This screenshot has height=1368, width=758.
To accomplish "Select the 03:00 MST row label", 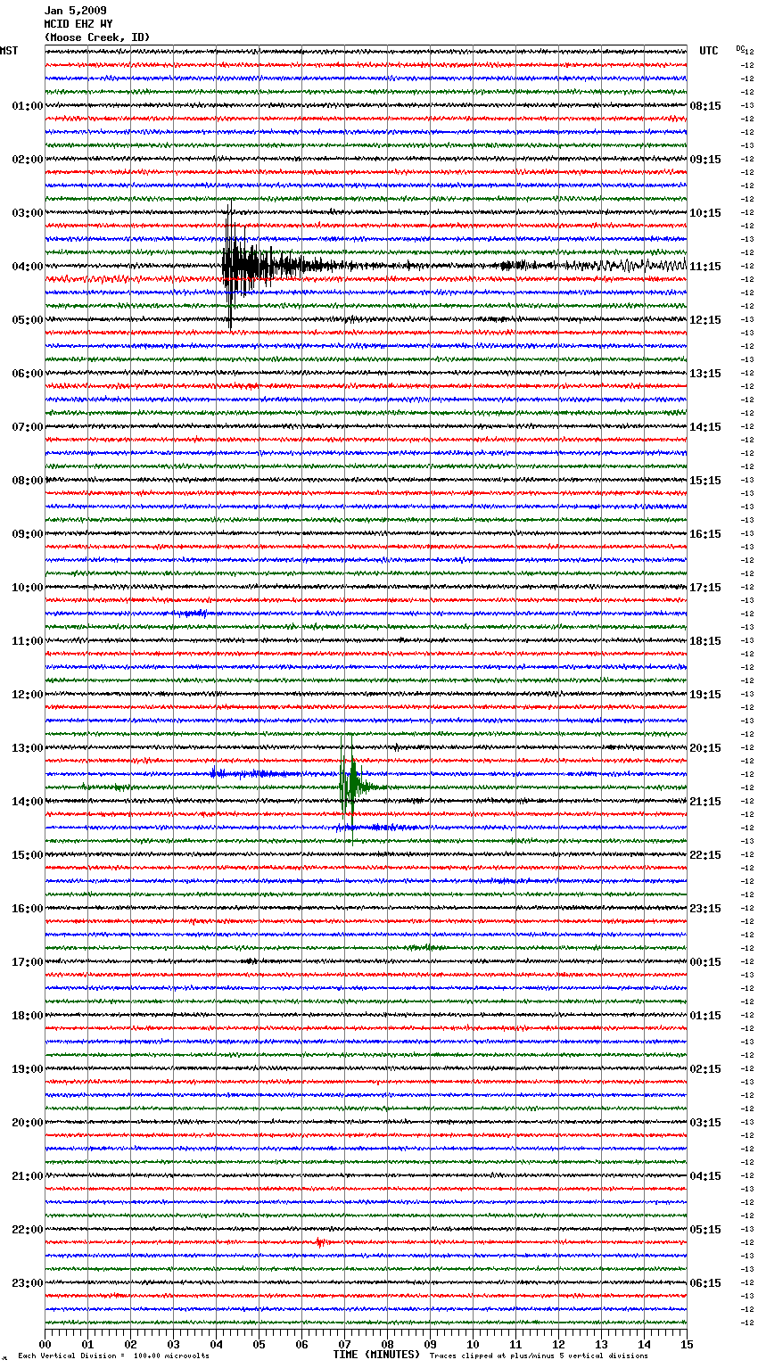I will tap(28, 213).
